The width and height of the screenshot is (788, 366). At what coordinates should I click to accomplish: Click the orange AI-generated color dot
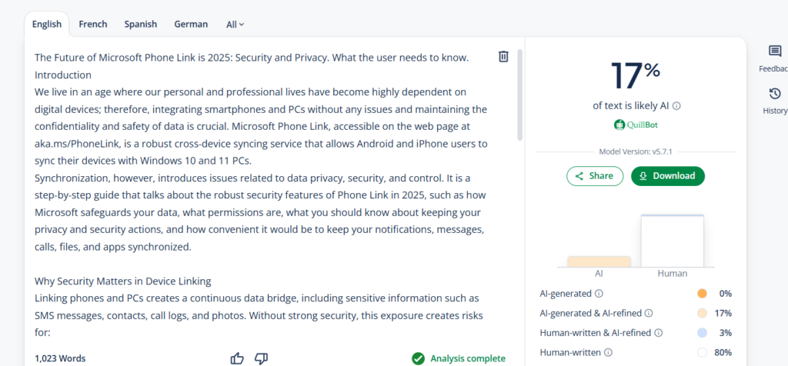pyautogui.click(x=702, y=294)
